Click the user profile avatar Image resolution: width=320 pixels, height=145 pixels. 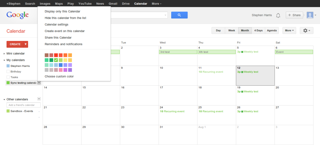310,15
